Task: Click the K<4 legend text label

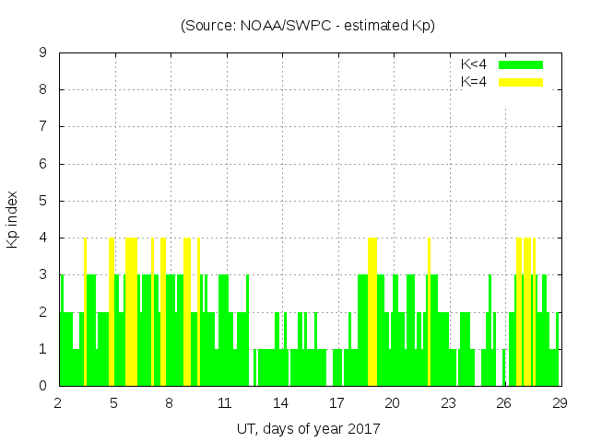Action: tap(474, 64)
